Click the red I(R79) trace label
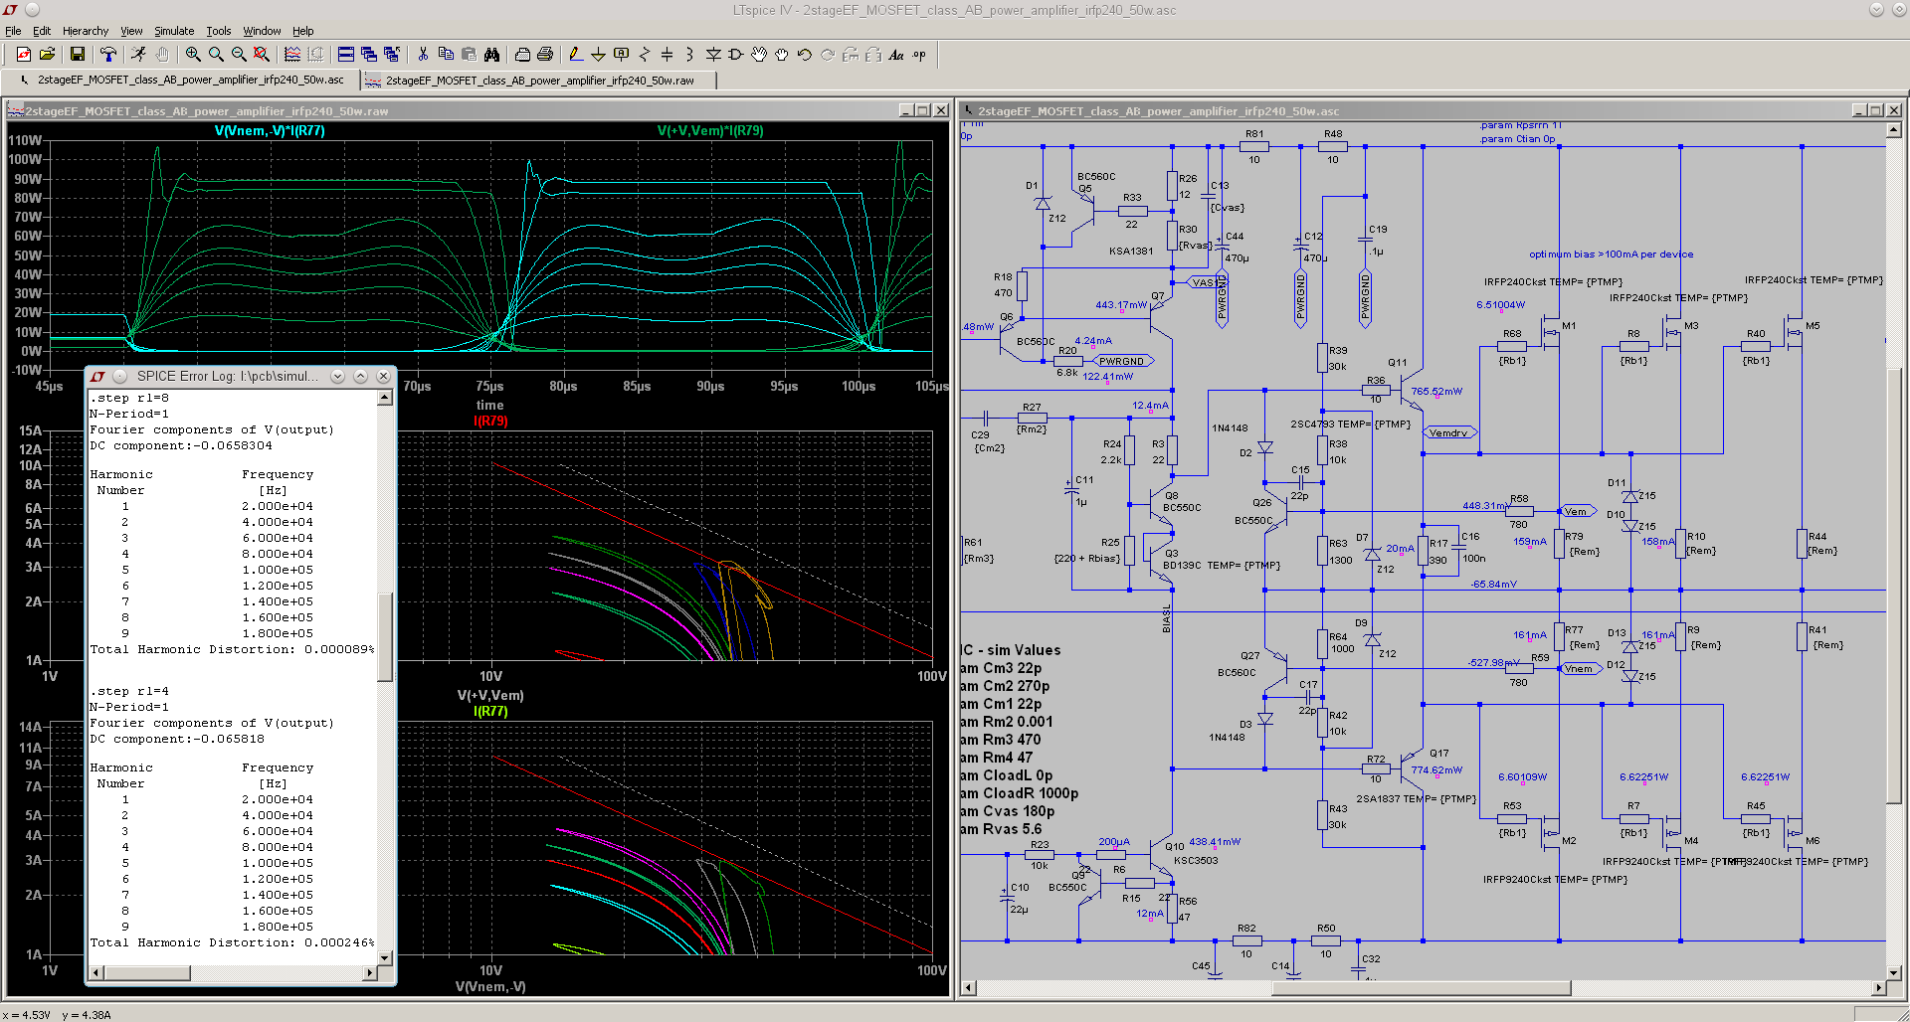This screenshot has width=1910, height=1022. [x=490, y=421]
